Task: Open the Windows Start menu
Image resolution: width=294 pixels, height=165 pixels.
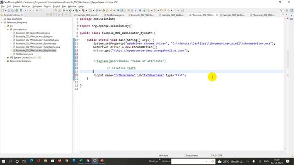Action: tap(3, 161)
